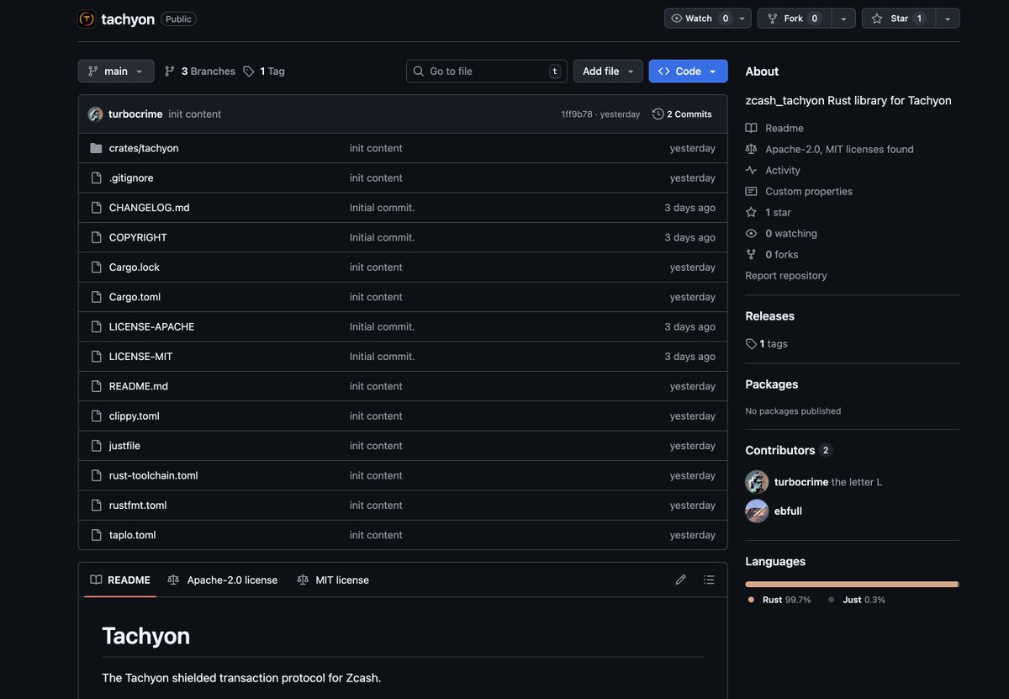Open the taplo.toml file

(x=133, y=535)
